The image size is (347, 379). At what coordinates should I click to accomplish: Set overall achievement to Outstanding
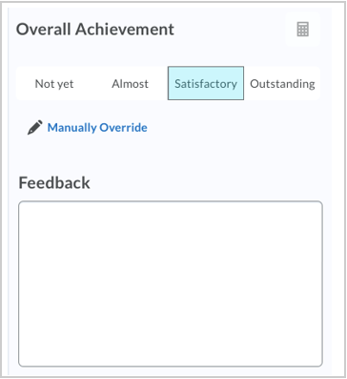coord(282,84)
